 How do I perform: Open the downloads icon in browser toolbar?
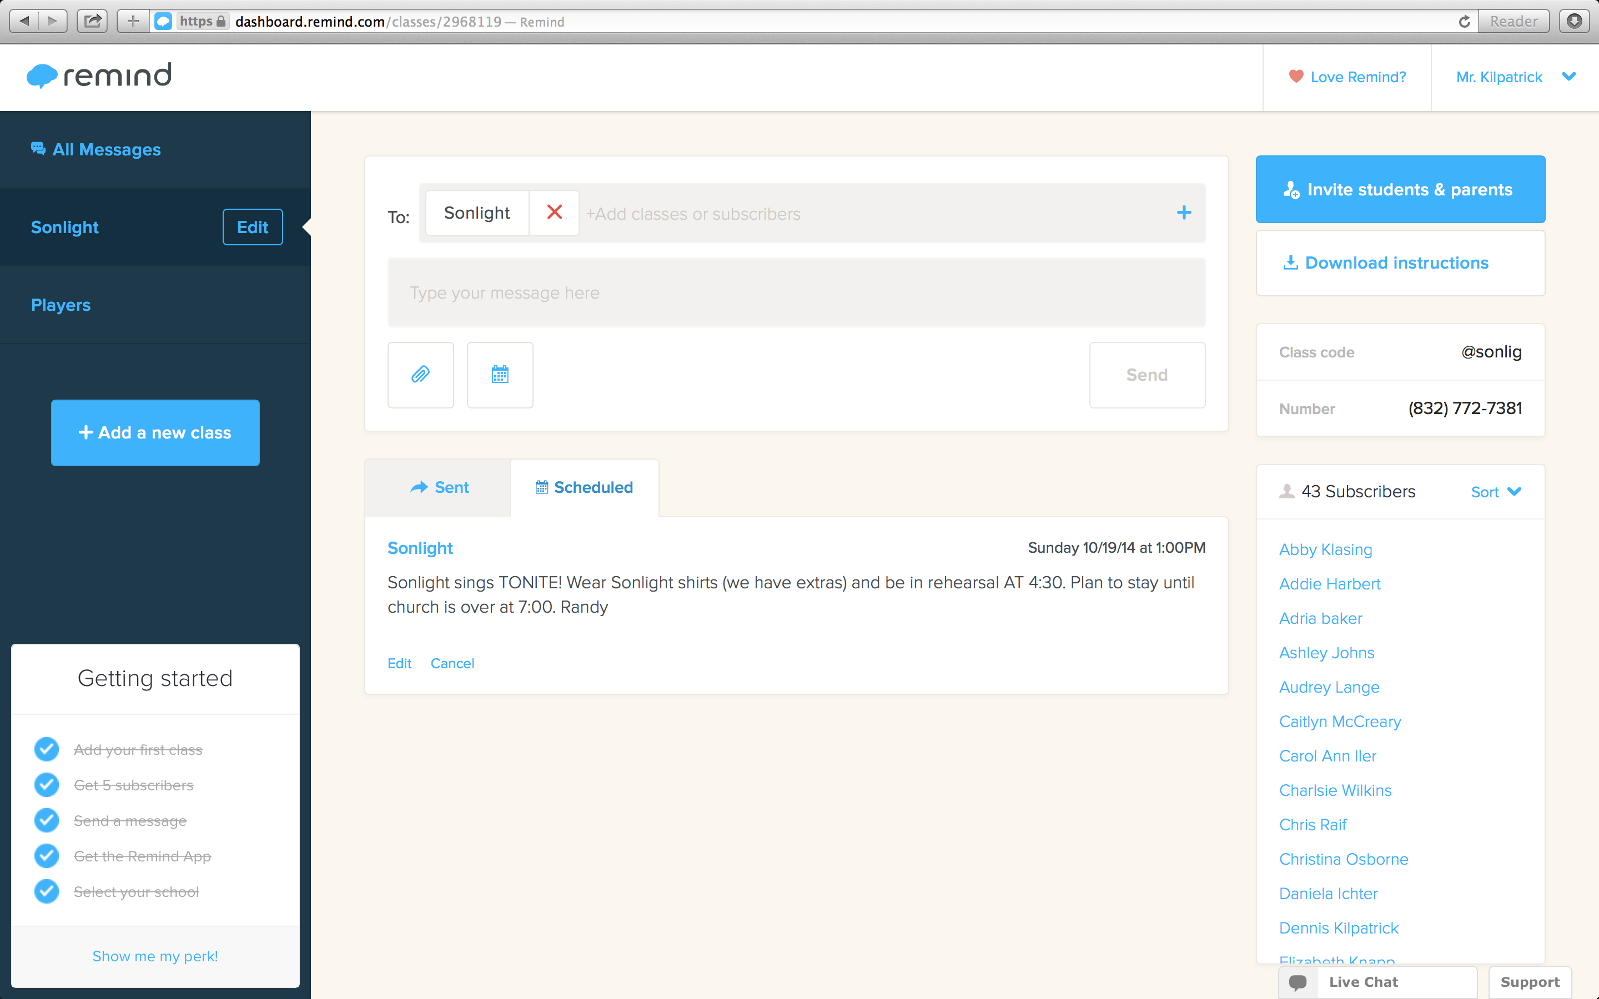[1575, 21]
